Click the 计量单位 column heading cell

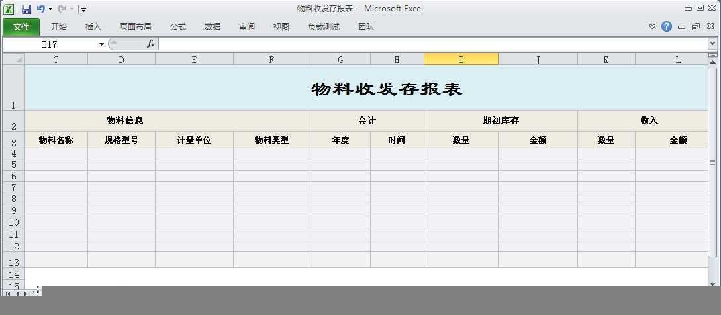pos(194,140)
